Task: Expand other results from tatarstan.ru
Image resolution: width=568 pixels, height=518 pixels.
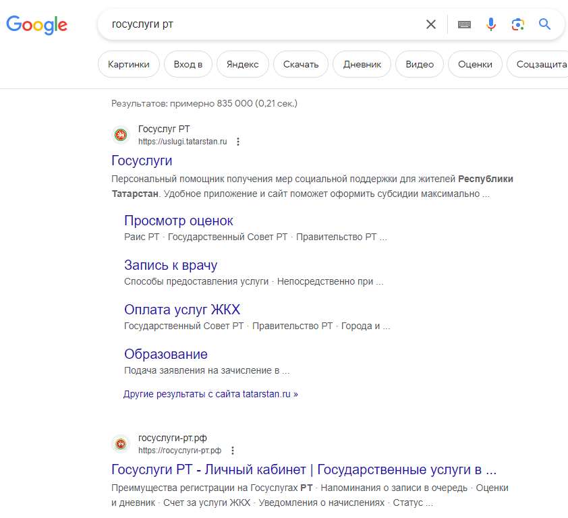Action: click(x=210, y=394)
